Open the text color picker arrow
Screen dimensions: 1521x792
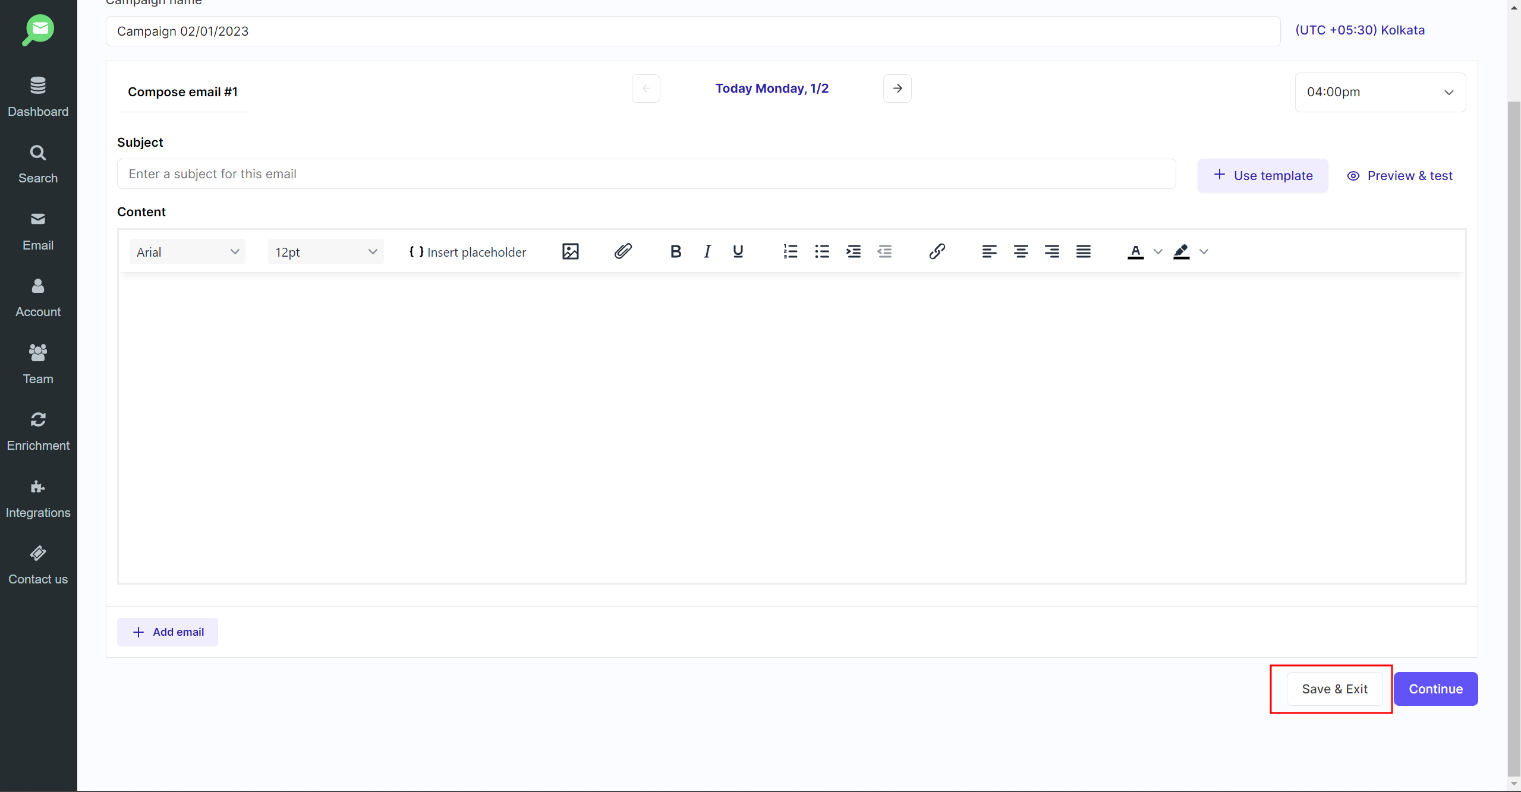[x=1158, y=251]
